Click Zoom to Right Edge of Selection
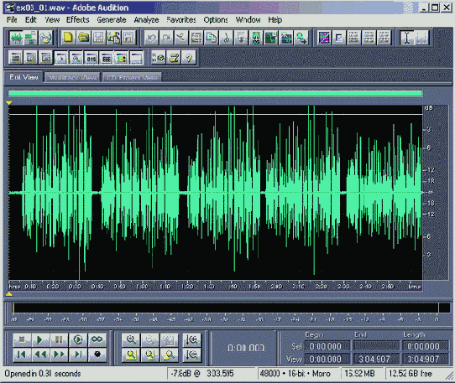This screenshot has height=383, width=455. (169, 355)
